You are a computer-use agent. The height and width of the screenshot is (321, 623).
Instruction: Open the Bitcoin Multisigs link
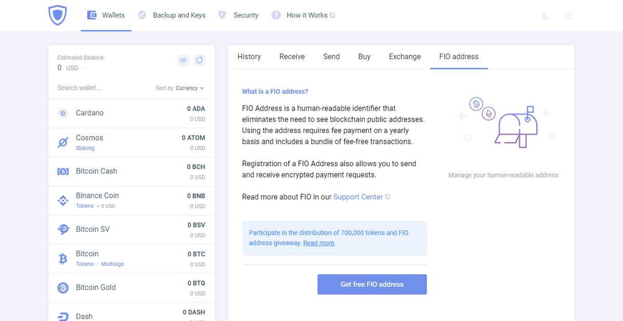point(113,264)
